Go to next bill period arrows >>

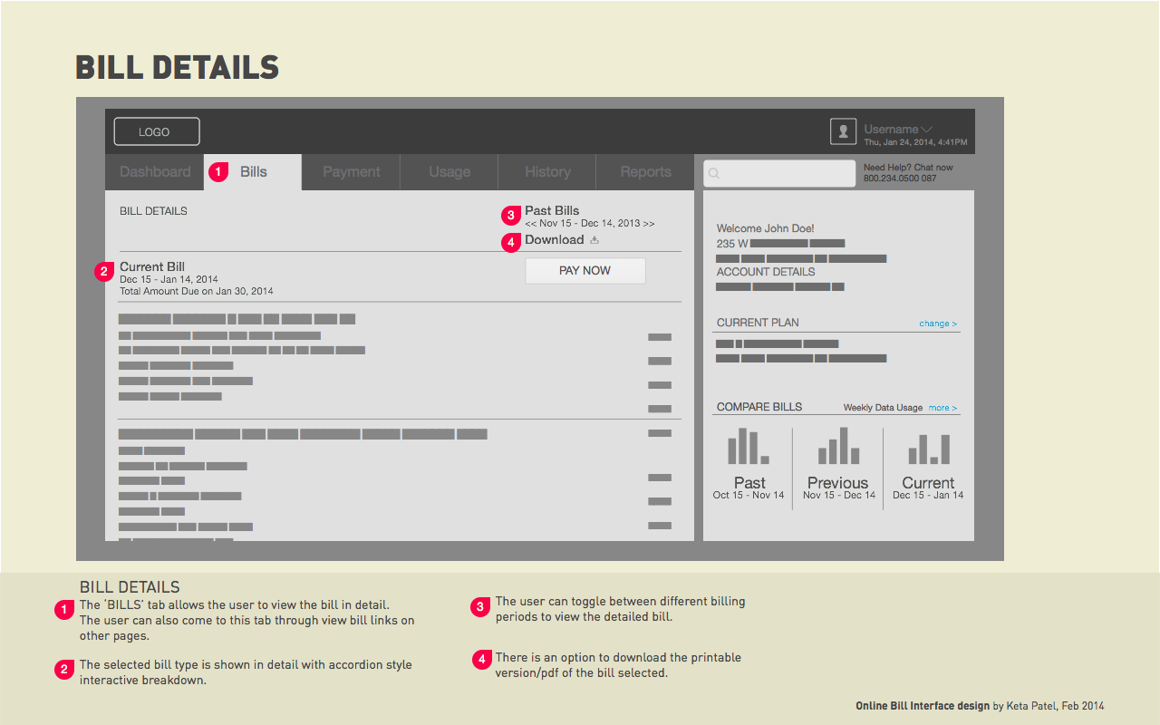click(x=649, y=223)
